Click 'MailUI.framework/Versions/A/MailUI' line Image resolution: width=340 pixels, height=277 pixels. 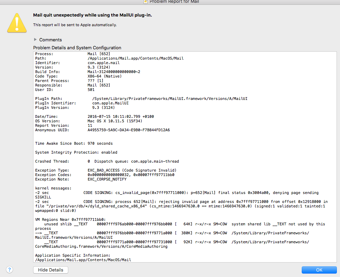74,238
